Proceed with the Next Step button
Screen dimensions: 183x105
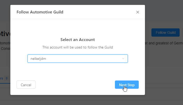coord(127,85)
